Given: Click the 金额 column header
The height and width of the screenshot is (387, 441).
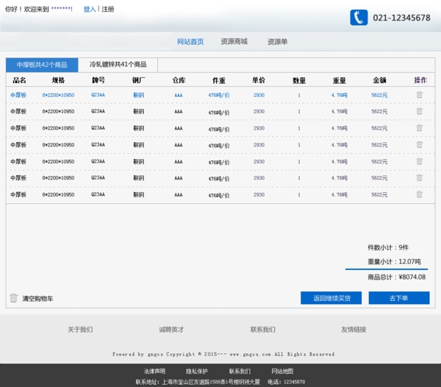Looking at the screenshot, I should [379, 80].
